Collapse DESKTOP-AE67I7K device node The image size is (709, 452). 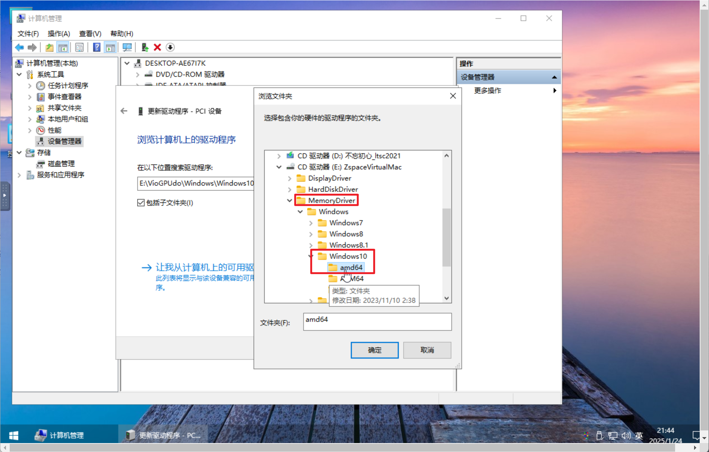(x=127, y=63)
